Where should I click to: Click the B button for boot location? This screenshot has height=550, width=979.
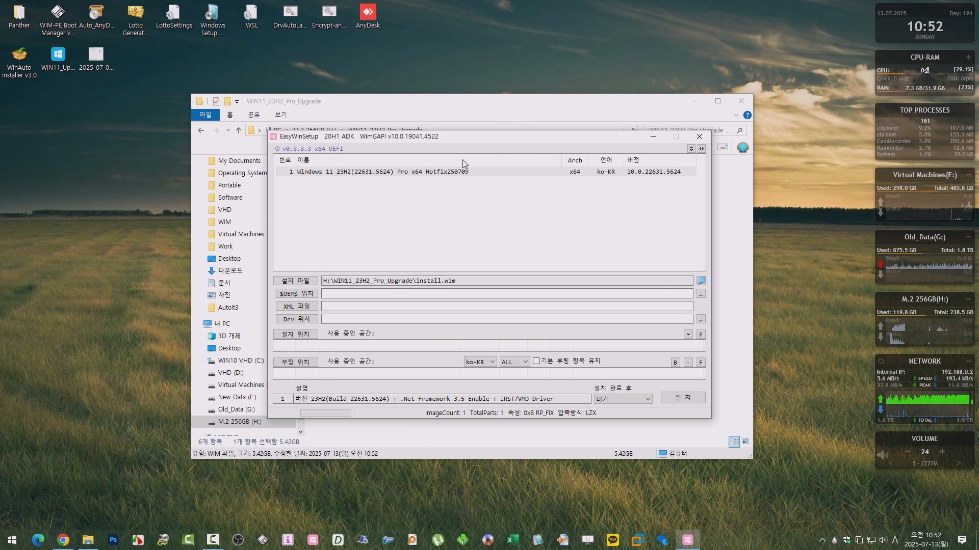pos(675,362)
